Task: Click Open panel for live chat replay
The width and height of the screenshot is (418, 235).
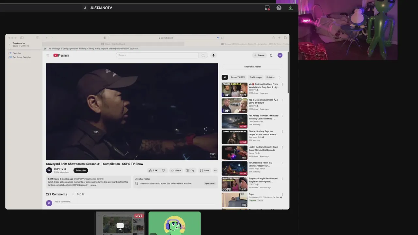Action: (210, 183)
